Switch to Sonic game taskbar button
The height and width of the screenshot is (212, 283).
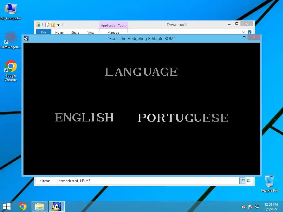[x=56, y=206]
